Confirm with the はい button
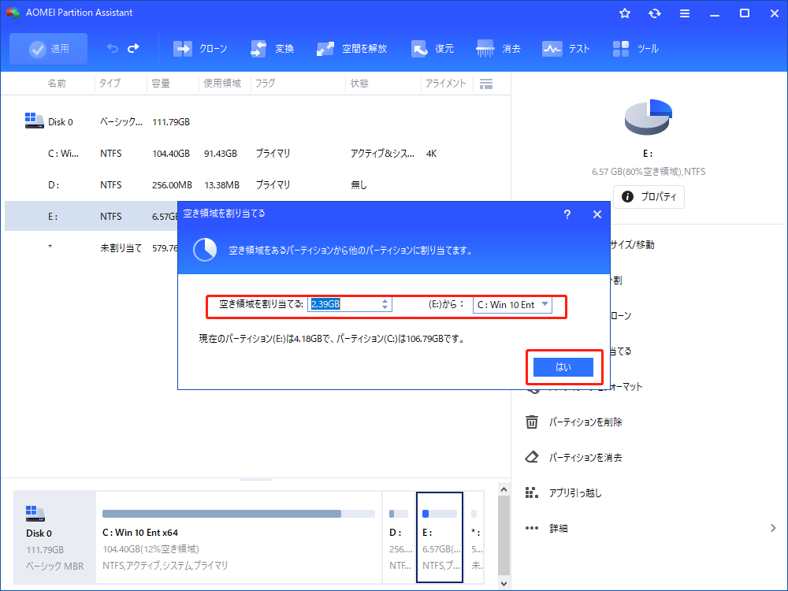The width and height of the screenshot is (788, 591). (x=563, y=367)
